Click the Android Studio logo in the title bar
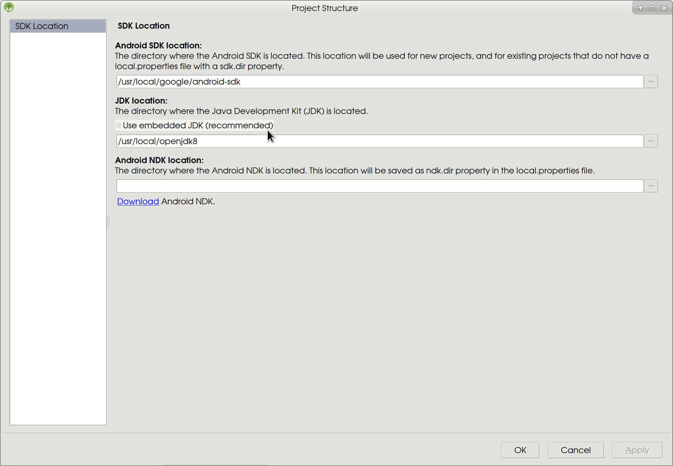Image resolution: width=673 pixels, height=466 pixels. point(8,7)
